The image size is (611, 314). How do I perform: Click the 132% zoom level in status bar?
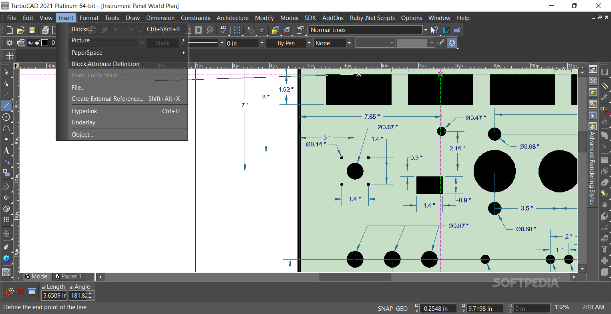[562, 307]
